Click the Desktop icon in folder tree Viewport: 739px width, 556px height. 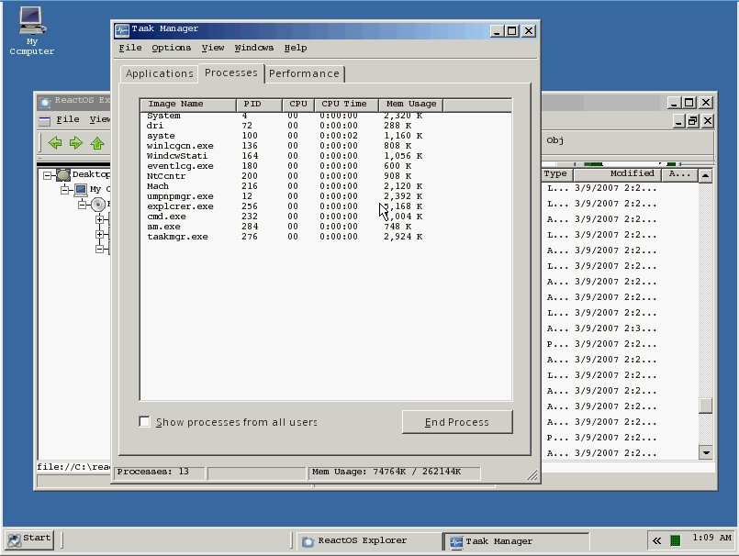click(x=62, y=174)
